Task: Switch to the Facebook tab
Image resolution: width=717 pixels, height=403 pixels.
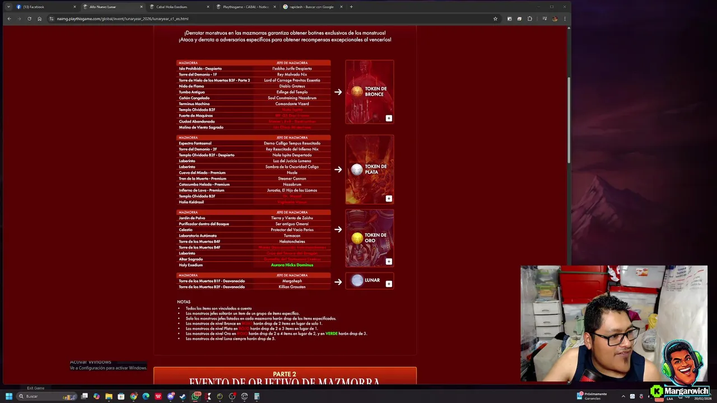Action: point(46,7)
